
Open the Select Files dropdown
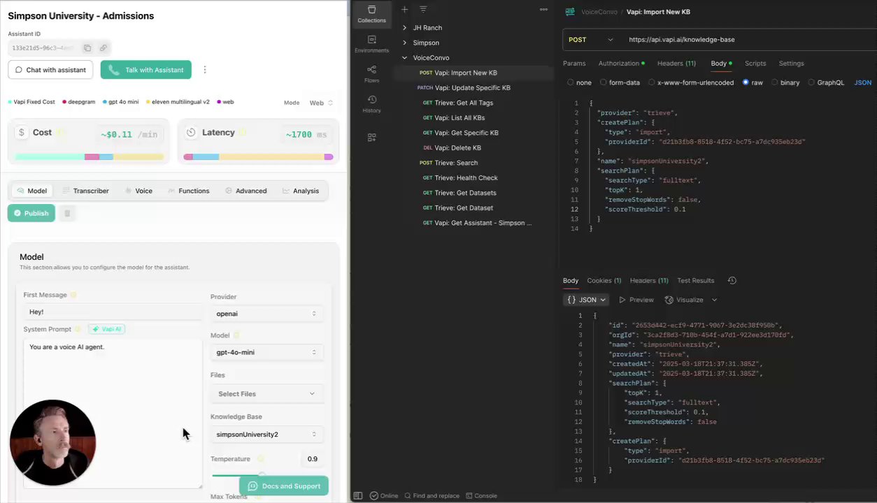coord(266,393)
